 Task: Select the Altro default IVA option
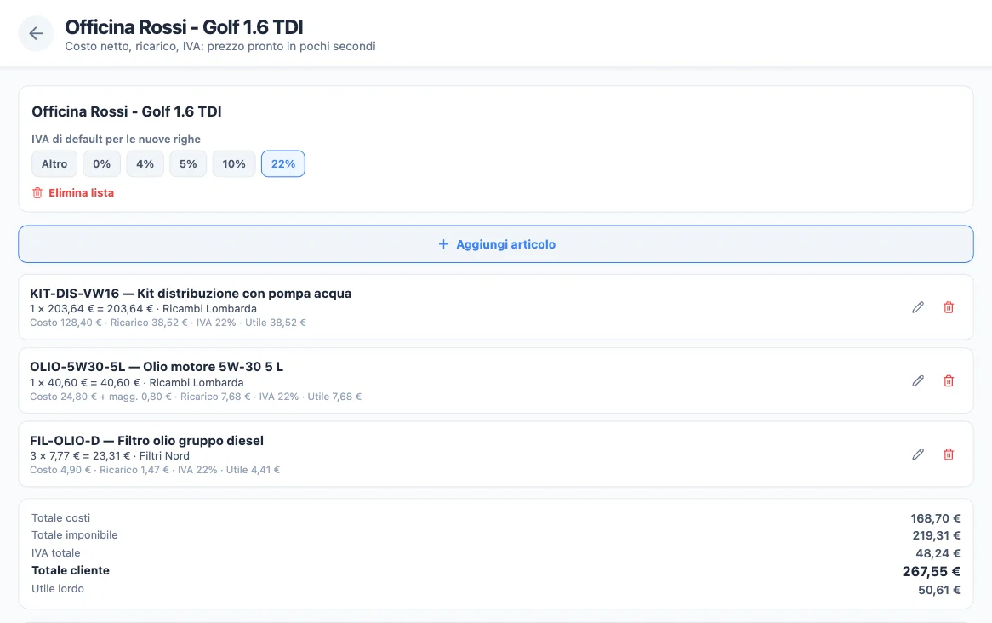pos(54,164)
